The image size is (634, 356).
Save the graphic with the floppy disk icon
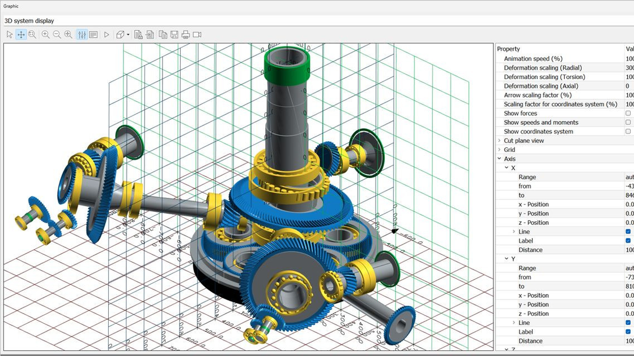pyautogui.click(x=175, y=34)
